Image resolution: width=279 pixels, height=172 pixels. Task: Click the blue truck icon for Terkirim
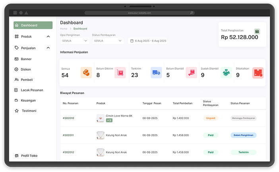point(156,73)
